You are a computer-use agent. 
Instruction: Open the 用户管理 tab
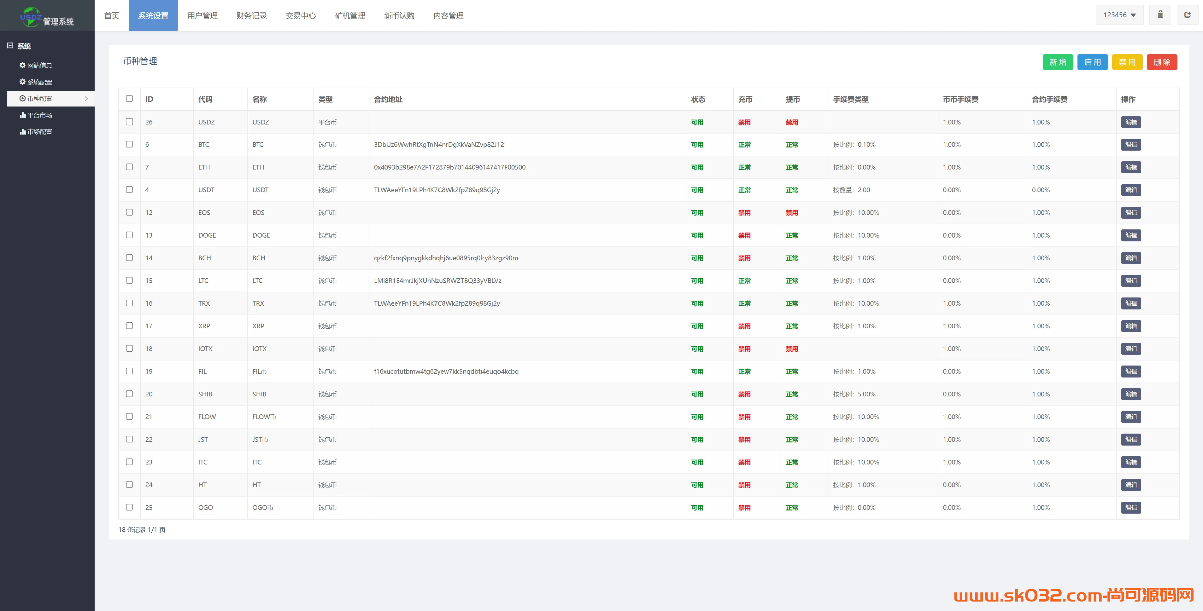point(202,15)
